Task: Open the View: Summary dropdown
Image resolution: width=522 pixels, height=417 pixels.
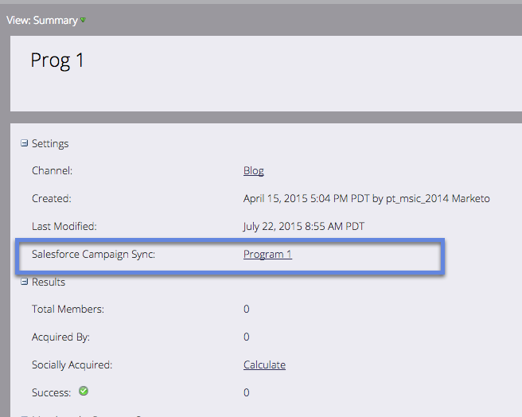Action: [42, 20]
